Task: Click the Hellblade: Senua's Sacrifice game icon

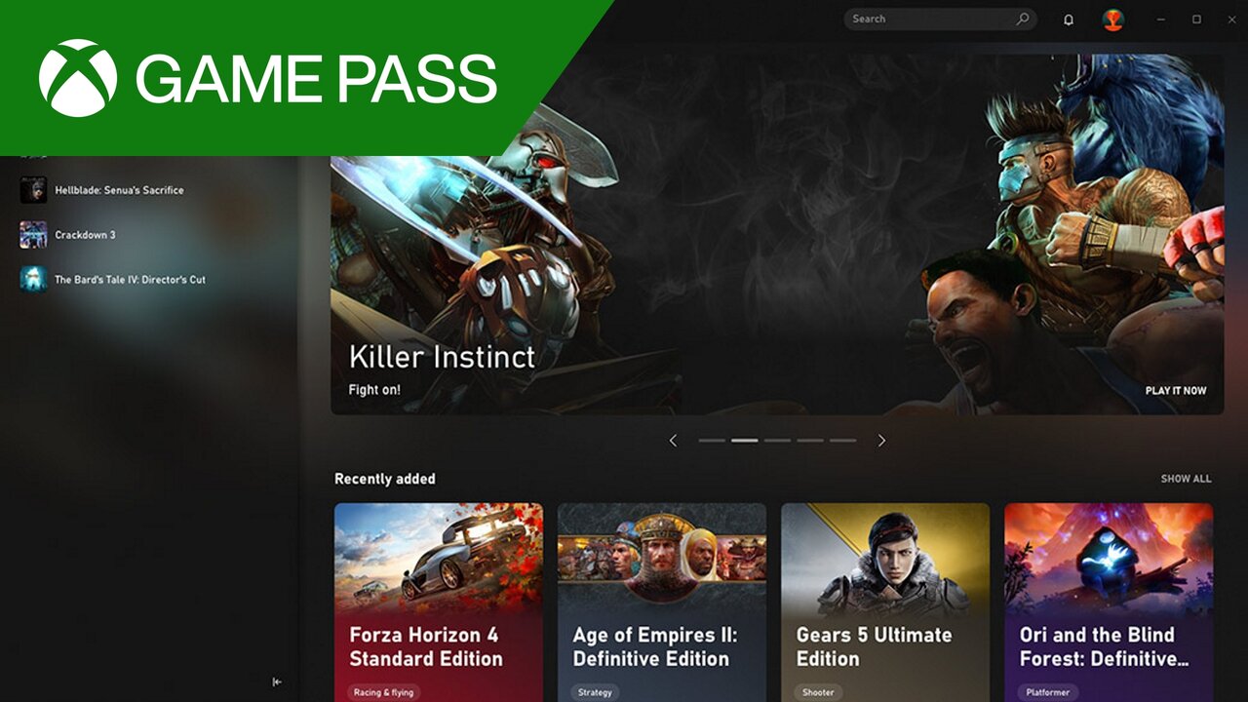Action: click(33, 190)
